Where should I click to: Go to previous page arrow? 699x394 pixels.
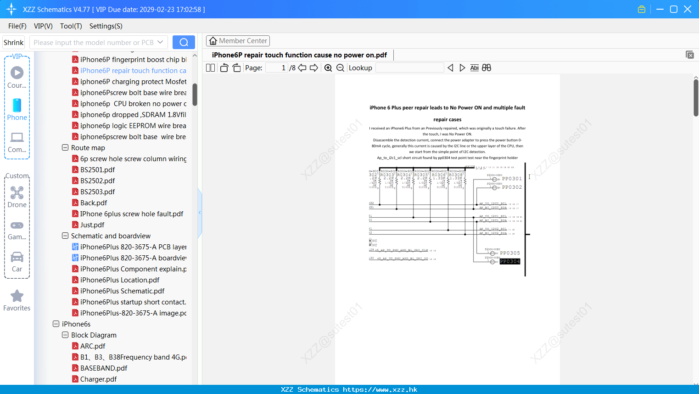point(302,68)
